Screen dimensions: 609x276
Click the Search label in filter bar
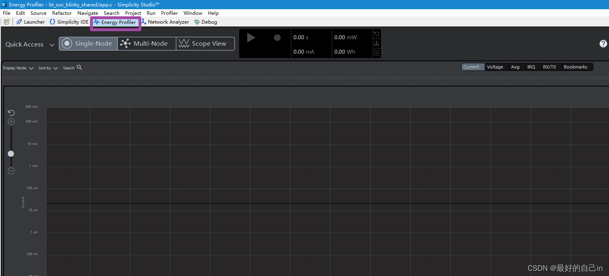69,68
